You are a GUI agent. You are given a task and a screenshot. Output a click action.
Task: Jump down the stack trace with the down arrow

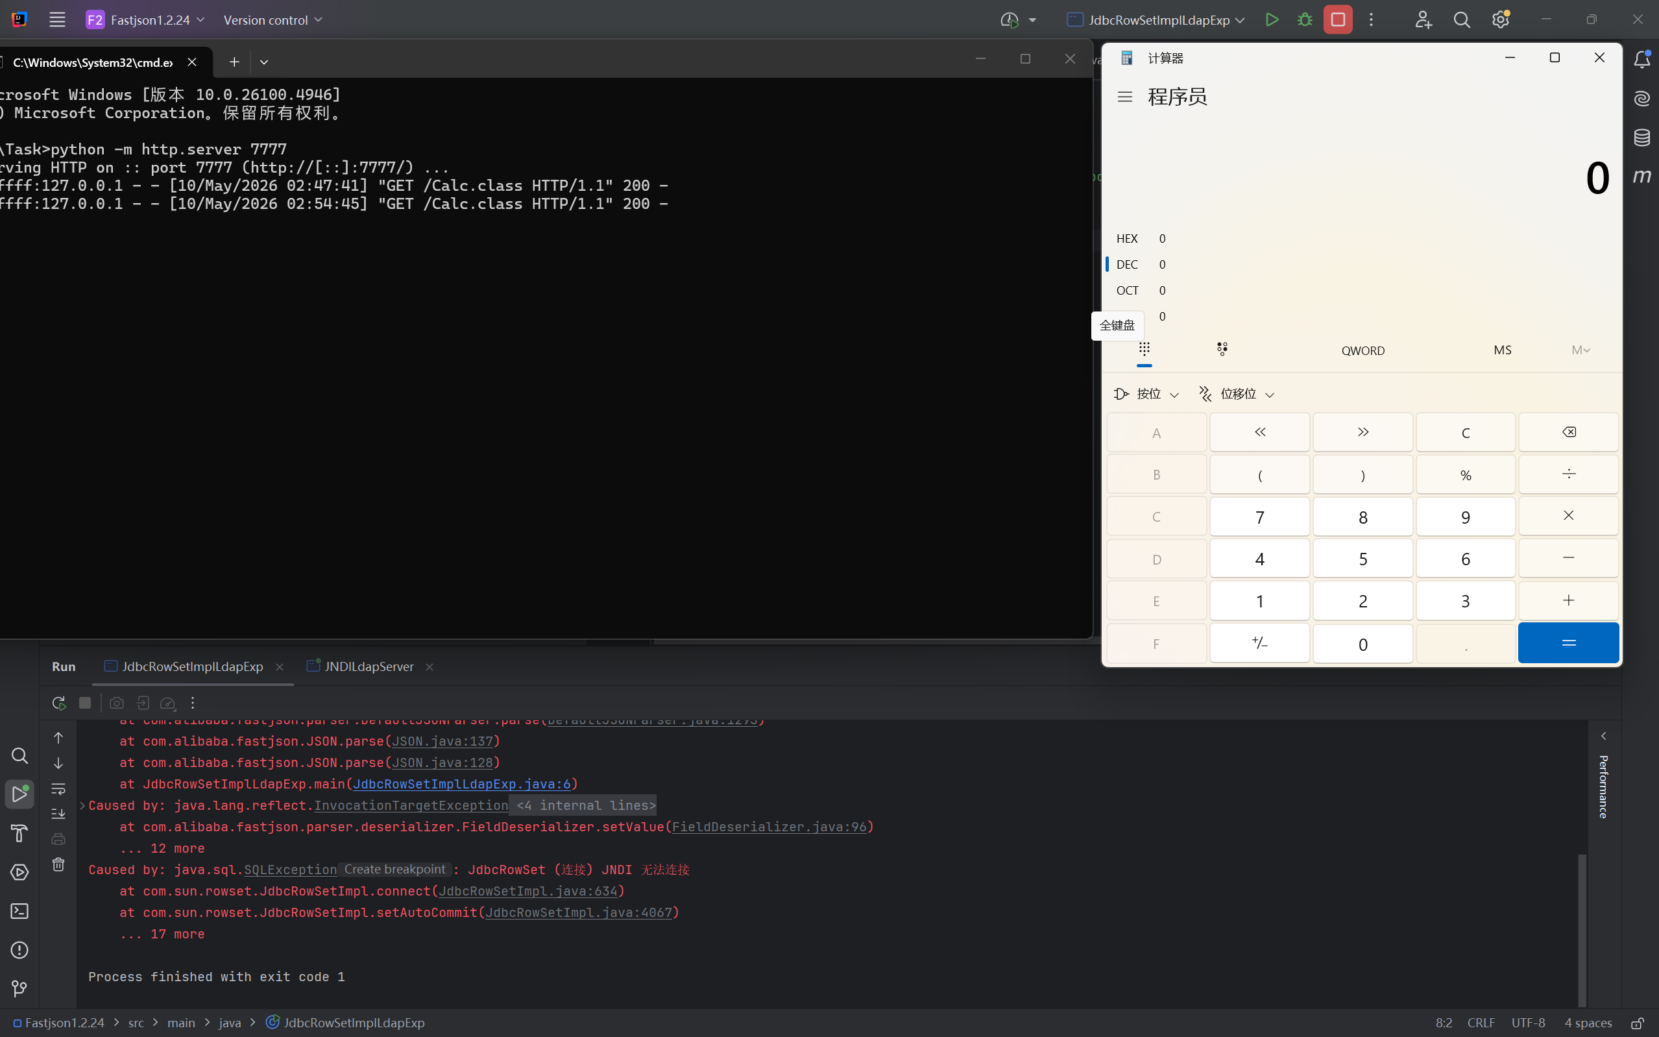58,763
